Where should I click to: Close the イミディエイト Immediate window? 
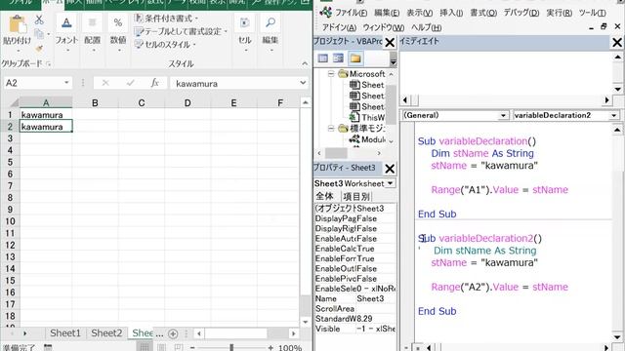(x=617, y=42)
